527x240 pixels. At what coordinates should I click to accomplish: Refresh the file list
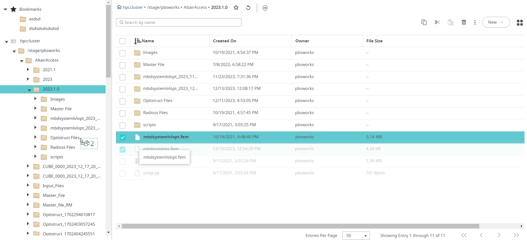click(x=248, y=8)
